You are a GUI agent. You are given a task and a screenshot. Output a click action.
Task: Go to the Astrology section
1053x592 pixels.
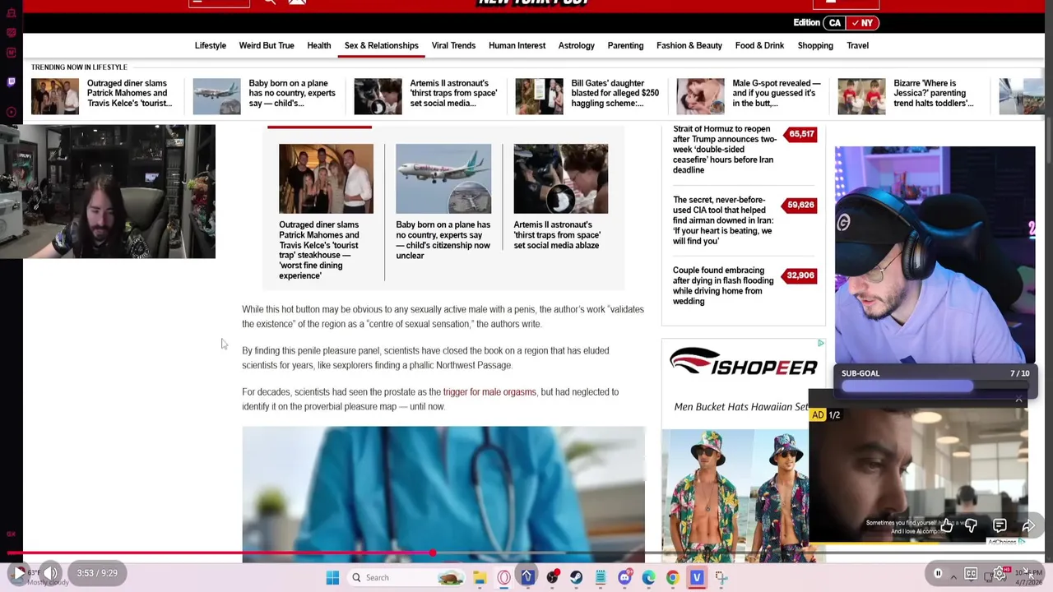576,45
